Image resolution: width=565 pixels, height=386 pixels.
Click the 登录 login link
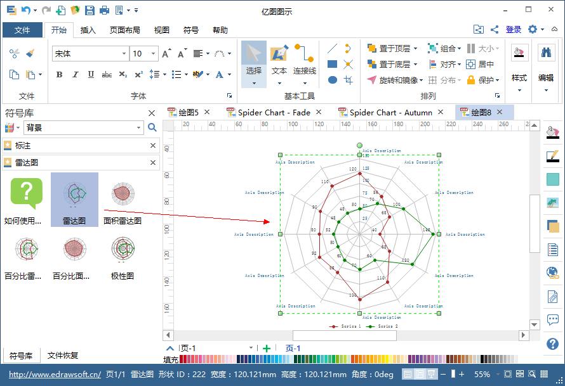coord(514,30)
